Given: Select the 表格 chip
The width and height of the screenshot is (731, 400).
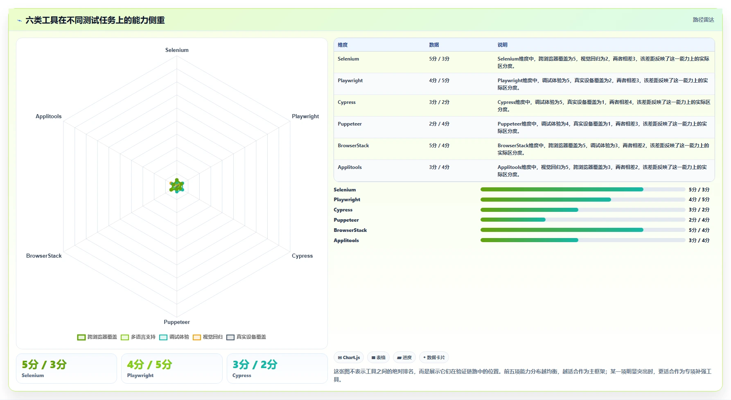Looking at the screenshot, I should click(378, 357).
